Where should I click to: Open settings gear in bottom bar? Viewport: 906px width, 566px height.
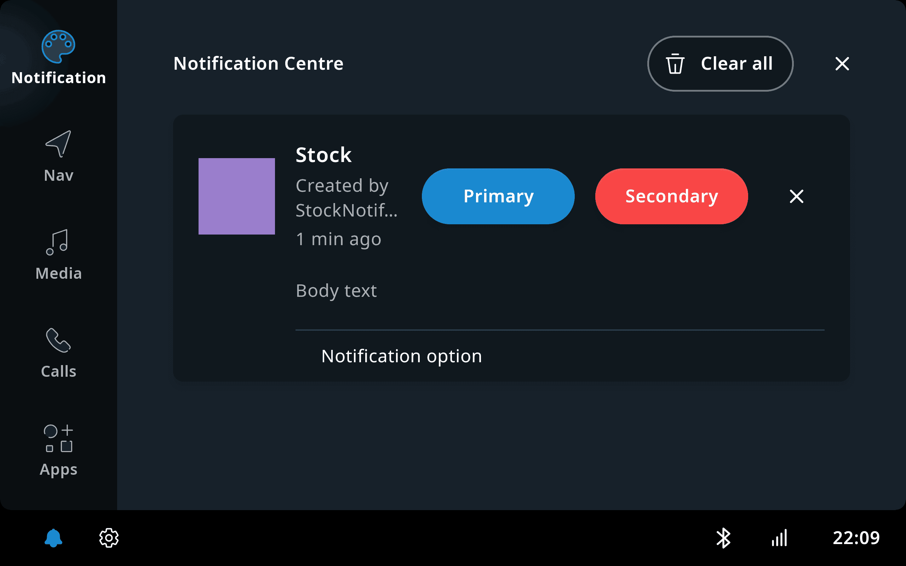point(109,538)
